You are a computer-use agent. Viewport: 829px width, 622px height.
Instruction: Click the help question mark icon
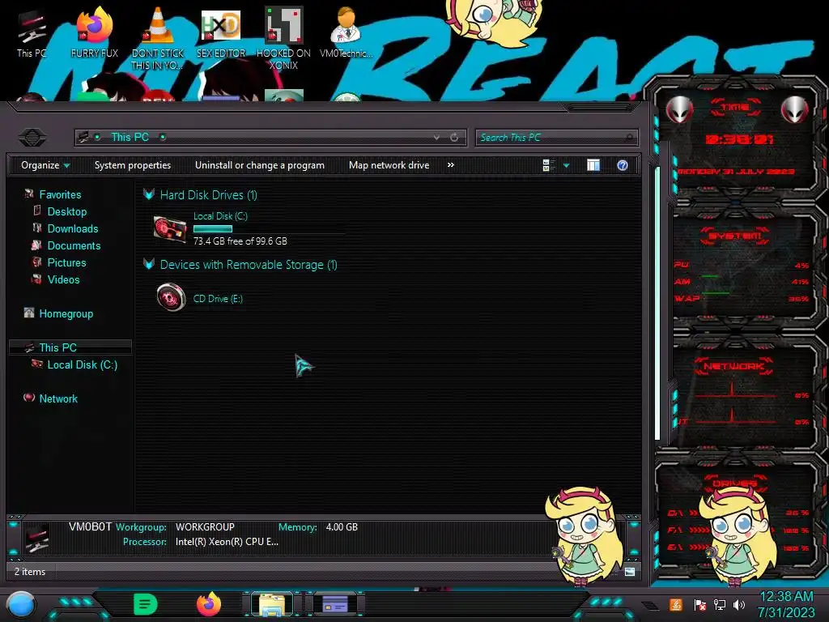(x=623, y=165)
